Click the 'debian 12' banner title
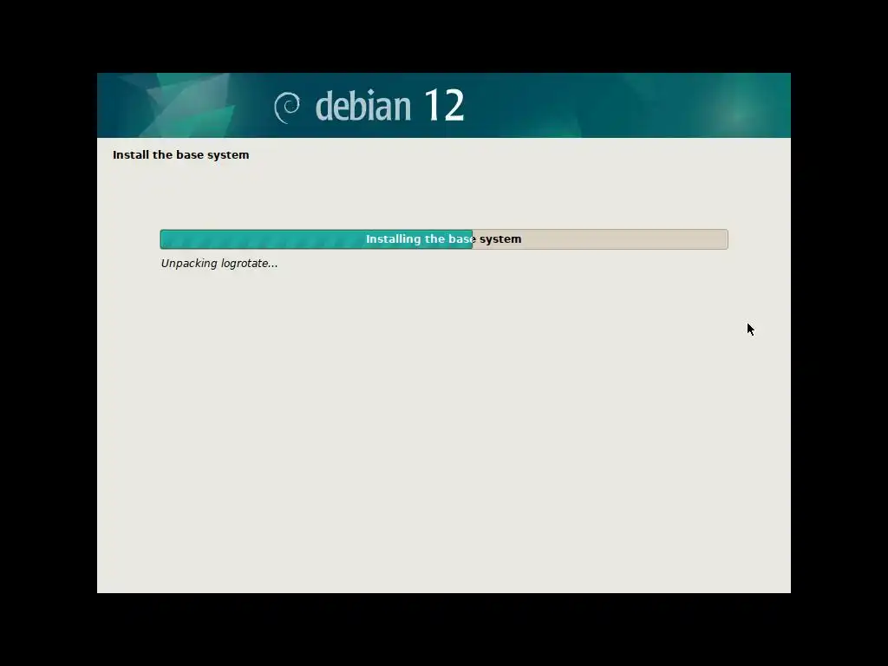888x666 pixels. (389, 105)
